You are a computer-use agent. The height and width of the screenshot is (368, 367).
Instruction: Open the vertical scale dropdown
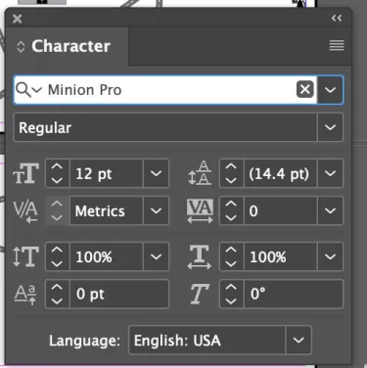pyautogui.click(x=156, y=256)
